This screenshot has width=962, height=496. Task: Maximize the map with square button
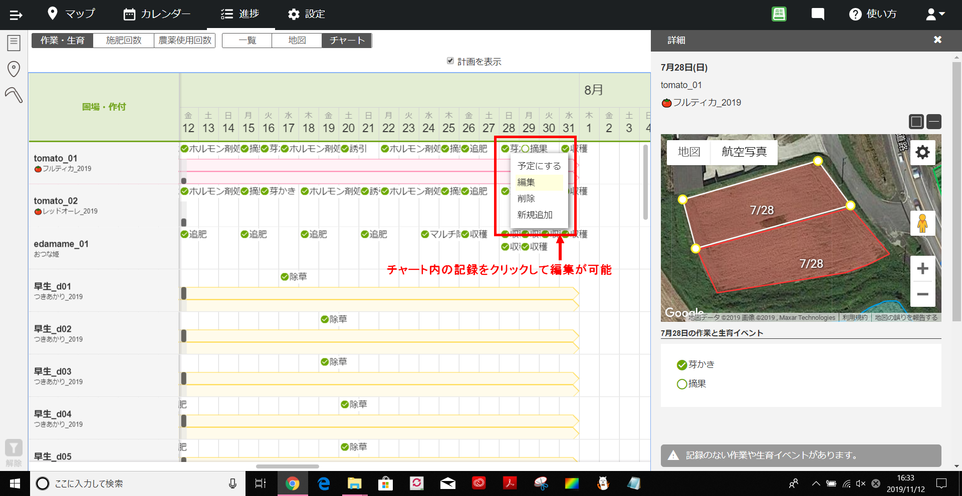916,122
